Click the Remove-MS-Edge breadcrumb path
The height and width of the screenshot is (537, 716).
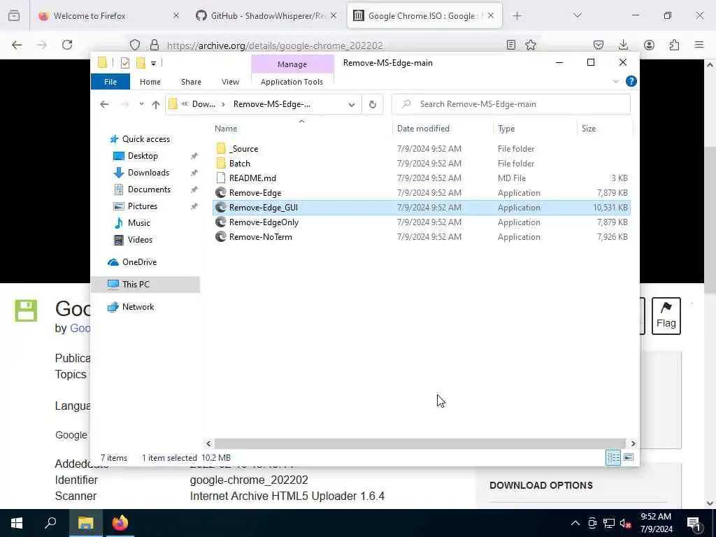pyautogui.click(x=272, y=104)
